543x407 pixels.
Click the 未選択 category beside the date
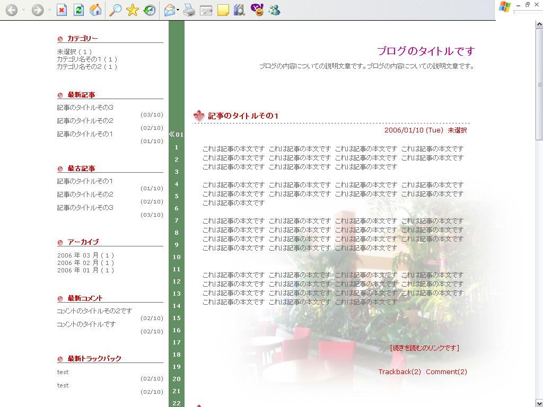(457, 130)
